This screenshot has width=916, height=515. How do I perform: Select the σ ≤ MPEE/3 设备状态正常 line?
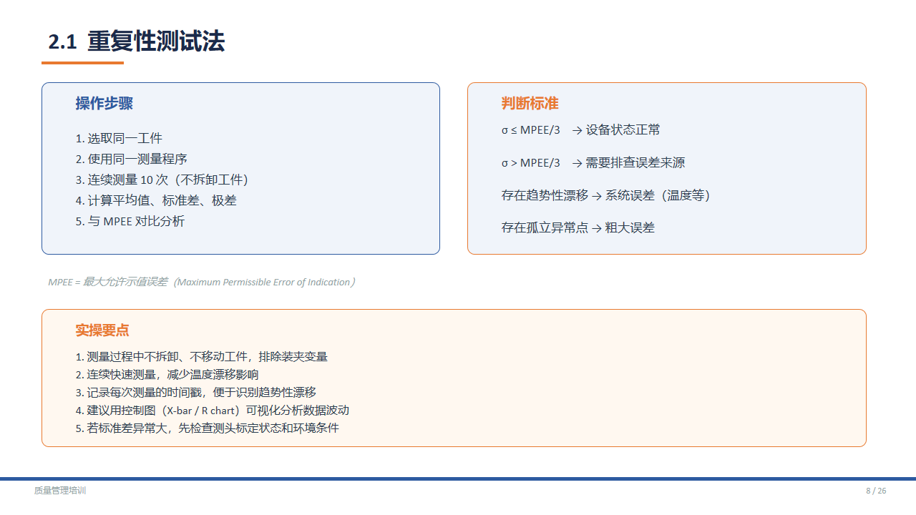(580, 130)
